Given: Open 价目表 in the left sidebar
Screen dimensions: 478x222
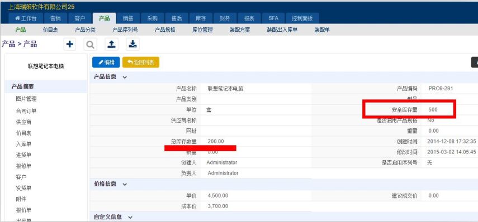Looking at the screenshot, I should (24, 133).
